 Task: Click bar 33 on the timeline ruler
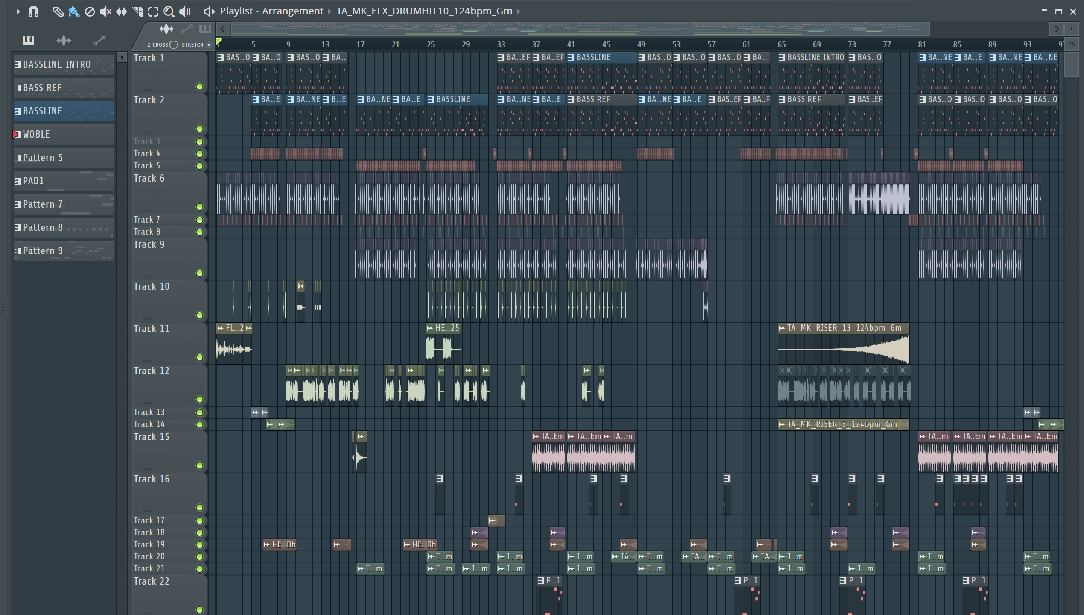tap(501, 44)
